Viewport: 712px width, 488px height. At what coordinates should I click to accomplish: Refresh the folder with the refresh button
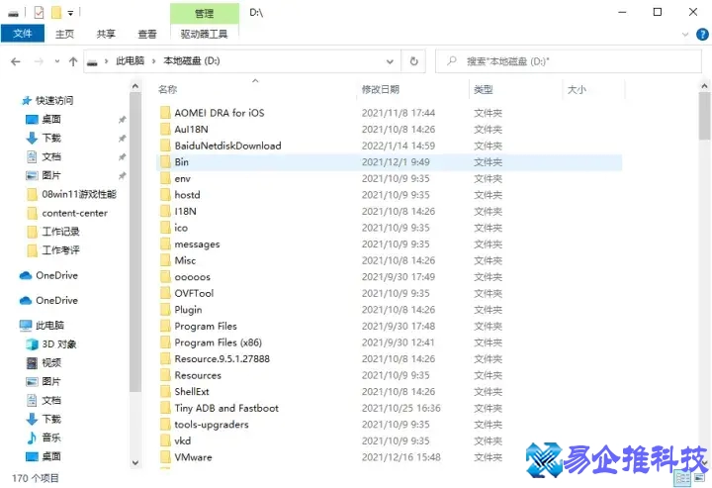tap(413, 61)
